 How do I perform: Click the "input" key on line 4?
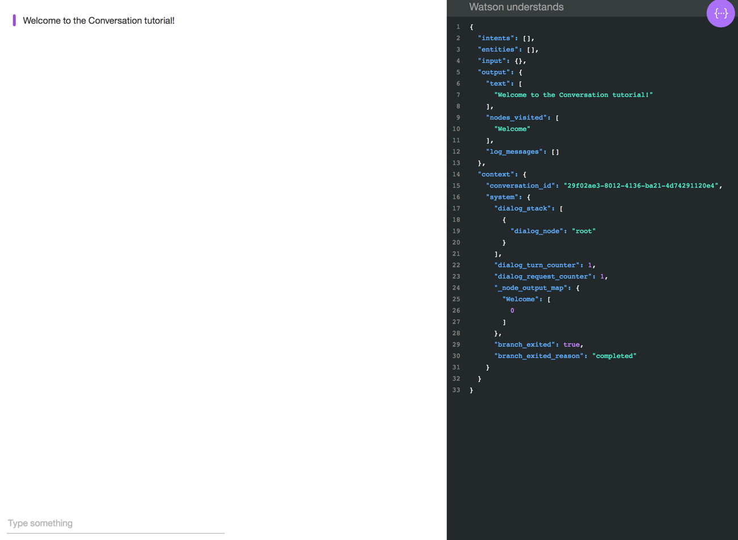coord(494,61)
